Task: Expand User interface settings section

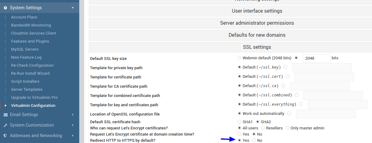Action: click(230, 11)
